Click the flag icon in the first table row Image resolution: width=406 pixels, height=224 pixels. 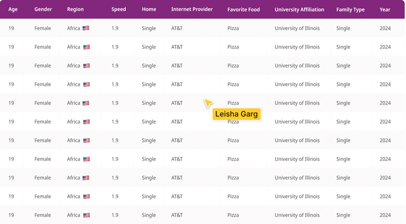pos(86,28)
